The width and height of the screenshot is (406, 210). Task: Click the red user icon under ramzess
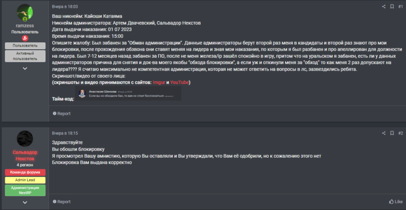(x=25, y=38)
